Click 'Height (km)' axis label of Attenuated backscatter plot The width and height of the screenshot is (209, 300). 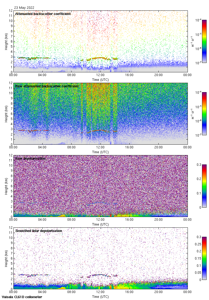click(6, 42)
